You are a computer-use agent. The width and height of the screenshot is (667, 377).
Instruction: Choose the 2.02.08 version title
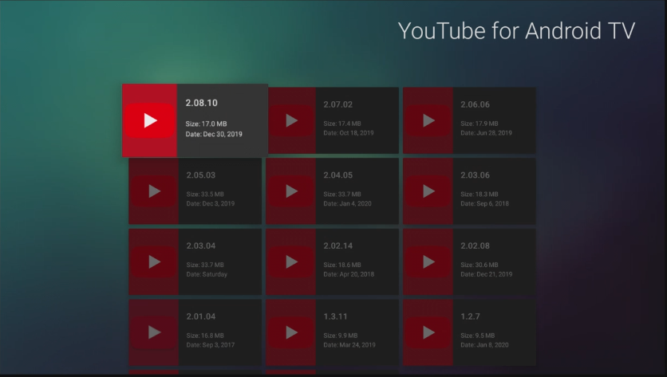pyautogui.click(x=475, y=245)
